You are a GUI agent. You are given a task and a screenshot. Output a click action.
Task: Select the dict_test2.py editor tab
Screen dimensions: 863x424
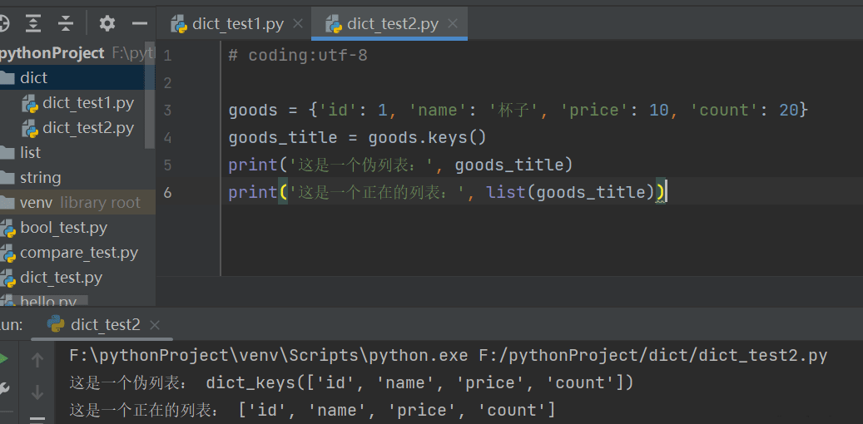point(392,24)
